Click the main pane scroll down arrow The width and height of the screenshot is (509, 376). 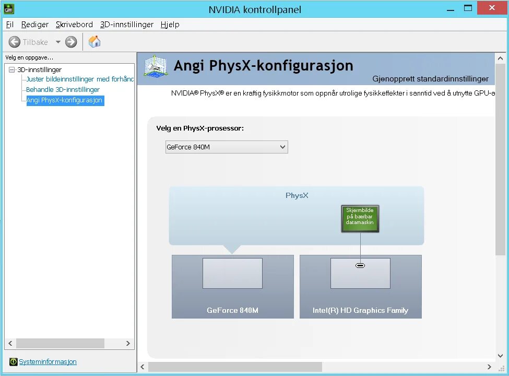point(500,356)
